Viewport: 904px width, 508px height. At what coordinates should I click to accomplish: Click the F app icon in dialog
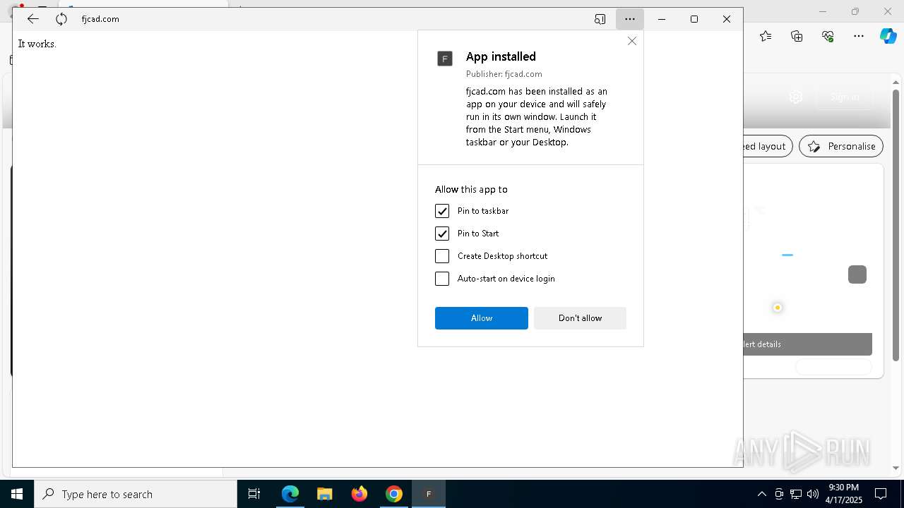click(444, 59)
